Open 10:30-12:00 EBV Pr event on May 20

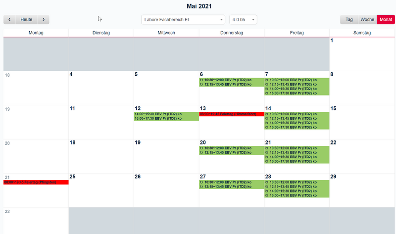[232, 148]
